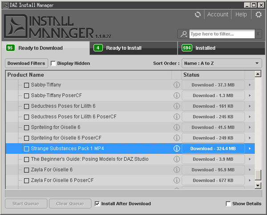Download Strange Substances Pack 324.4 MB
The image size is (267, 215).
213,149
